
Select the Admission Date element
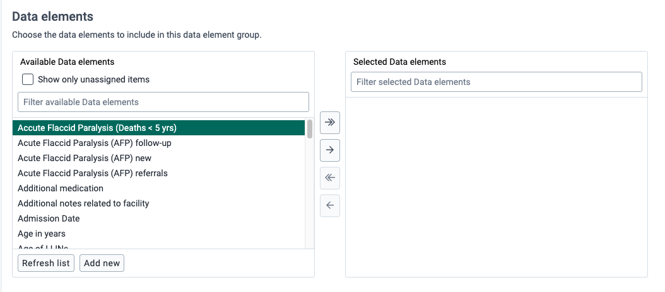point(158,219)
